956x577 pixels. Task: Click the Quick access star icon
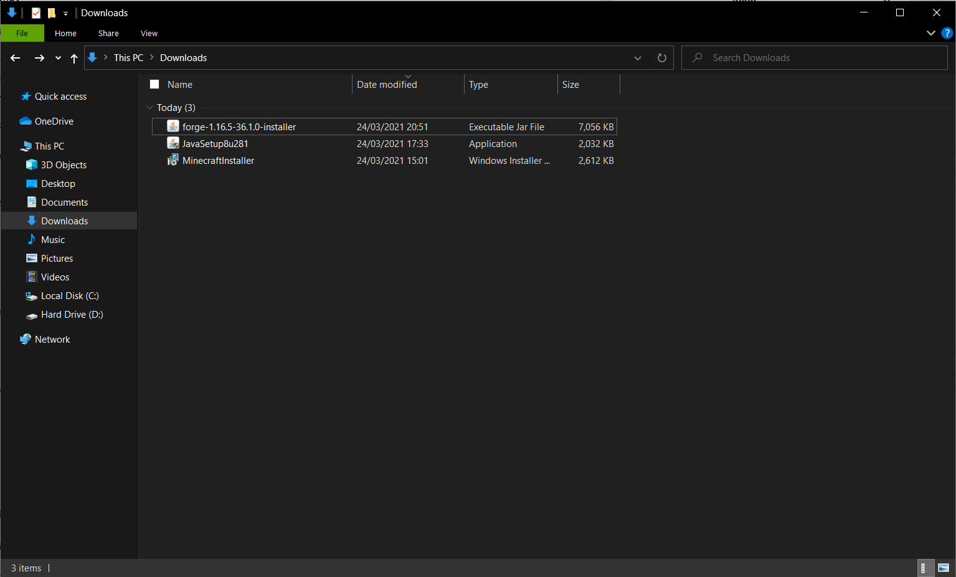coord(26,96)
